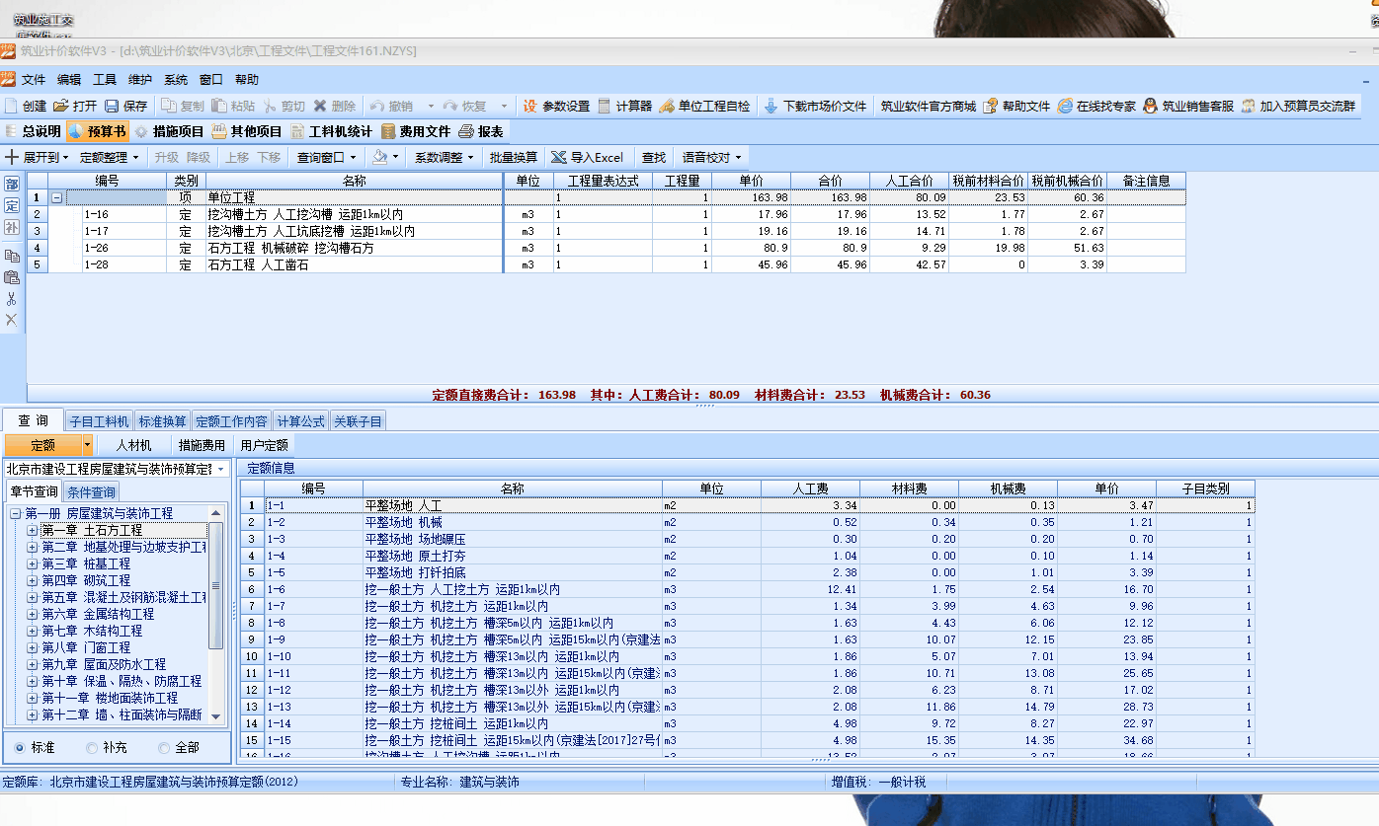
Task: Click the 部 icon in left sidebar
Action: (12, 185)
